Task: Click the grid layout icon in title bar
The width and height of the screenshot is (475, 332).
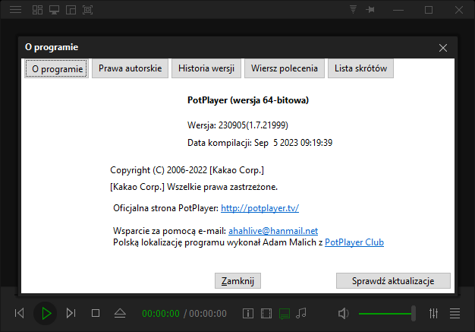Action: click(38, 10)
